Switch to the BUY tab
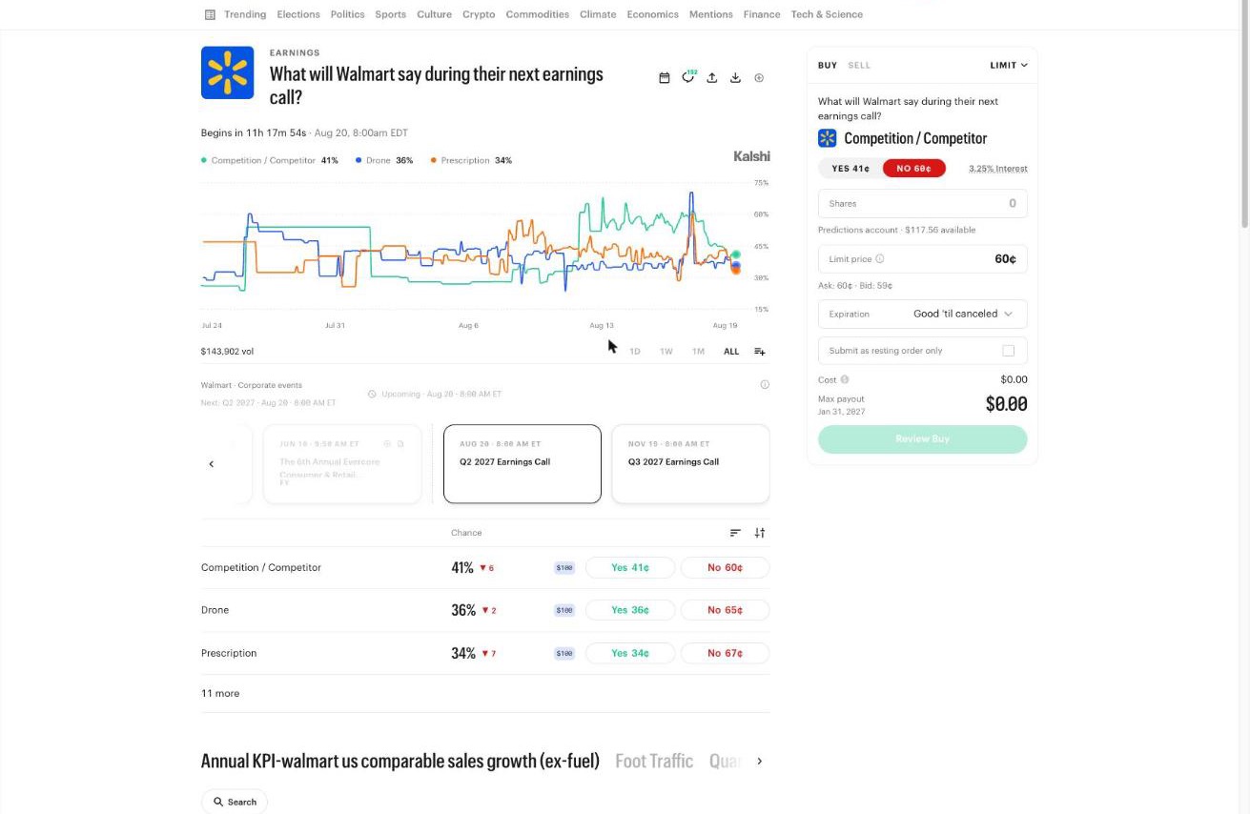The width and height of the screenshot is (1250, 814). [828, 66]
